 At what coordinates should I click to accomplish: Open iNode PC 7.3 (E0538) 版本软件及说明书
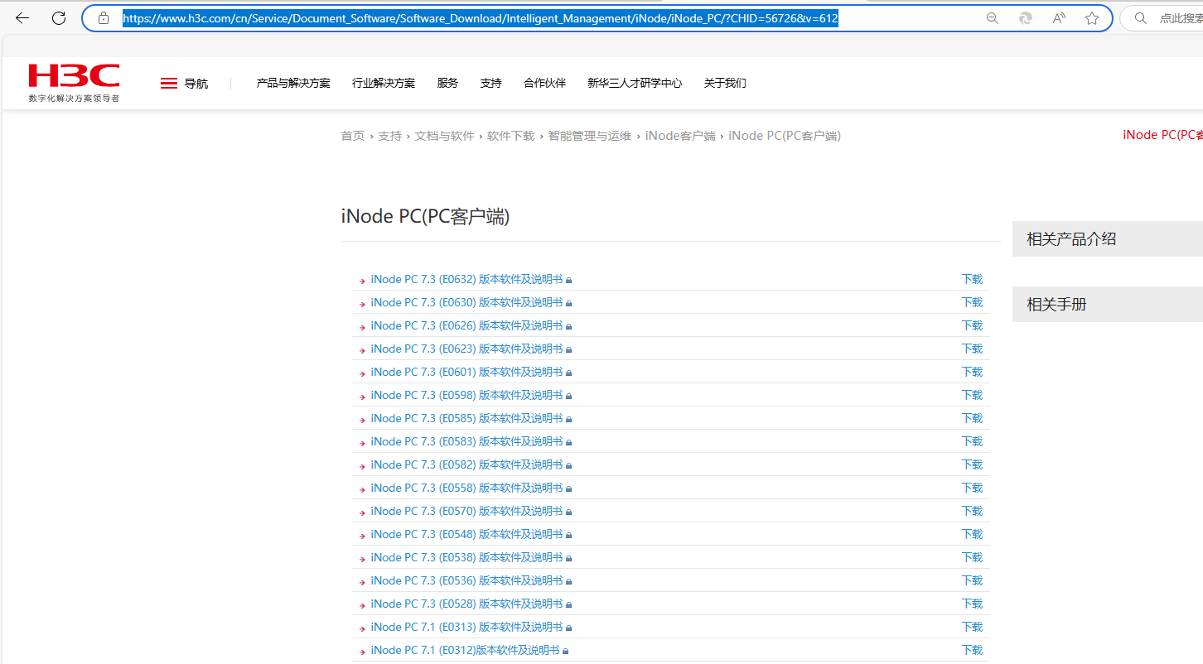[x=466, y=558]
